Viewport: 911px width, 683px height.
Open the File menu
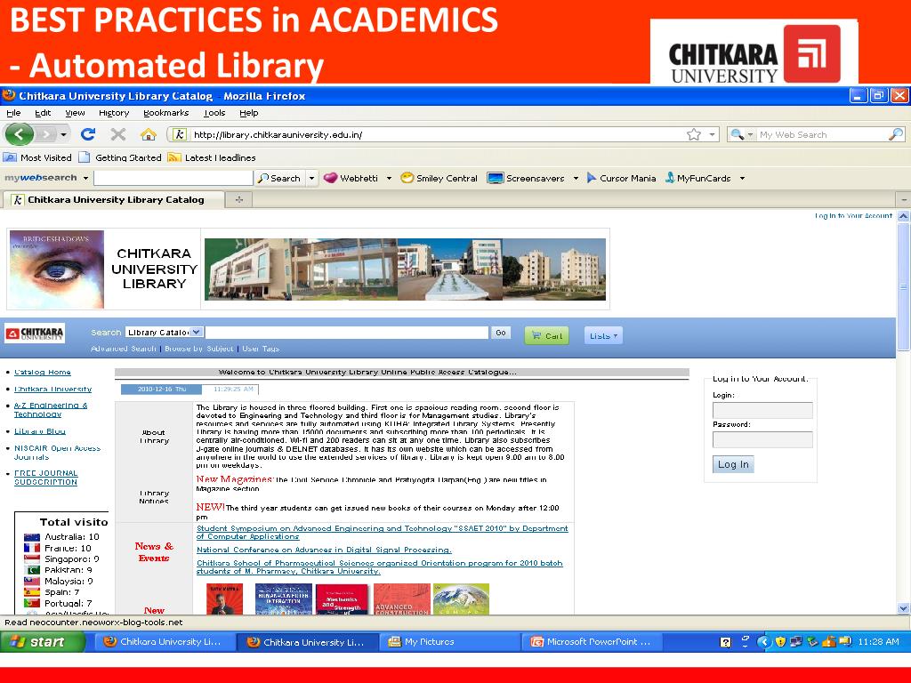pos(13,113)
